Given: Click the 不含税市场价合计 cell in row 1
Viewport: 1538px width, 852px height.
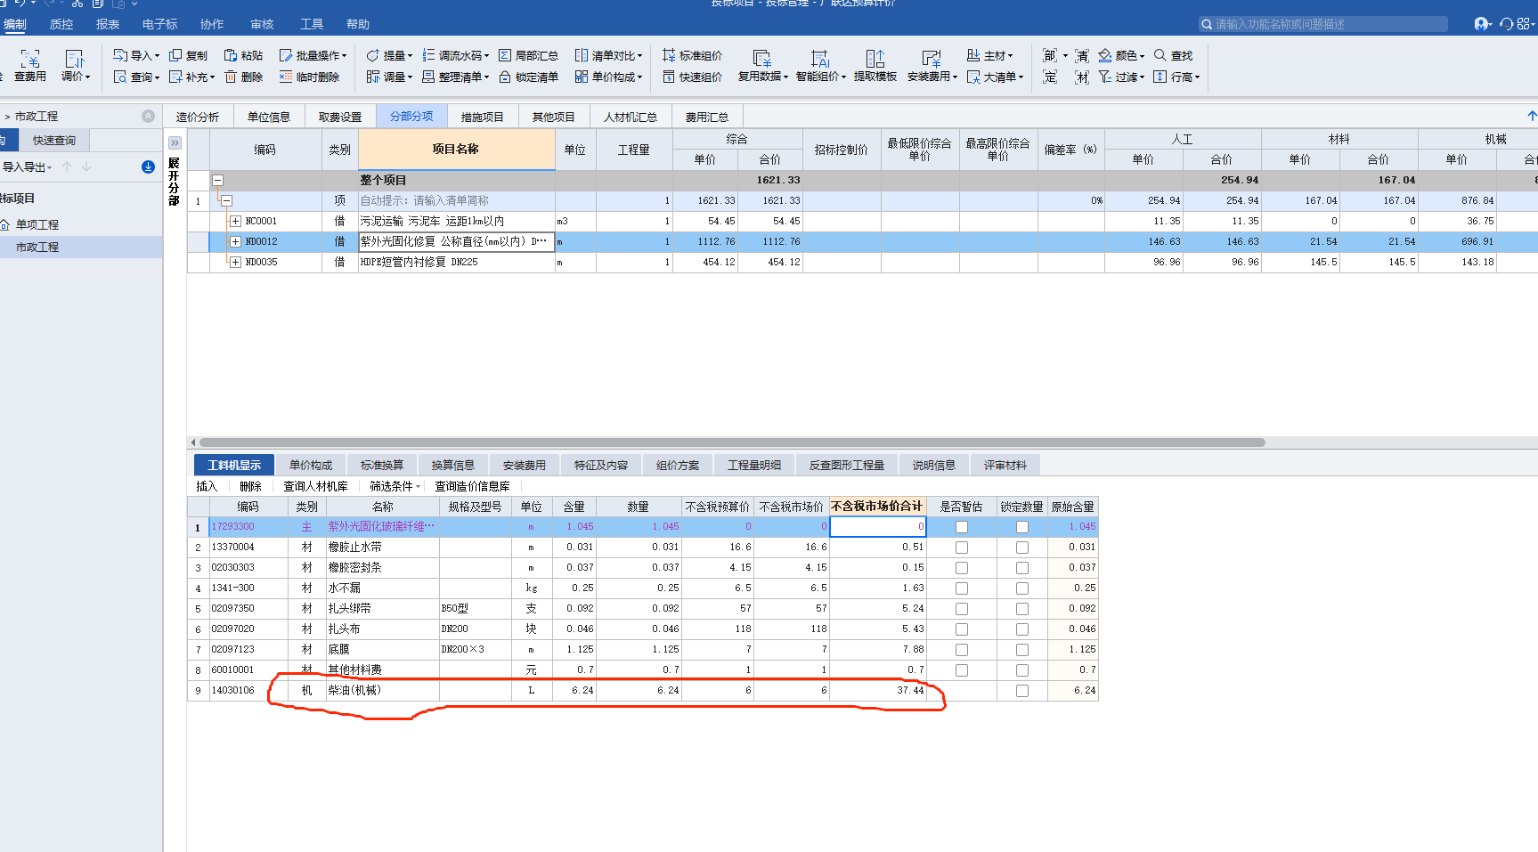Looking at the screenshot, I should click(x=878, y=527).
